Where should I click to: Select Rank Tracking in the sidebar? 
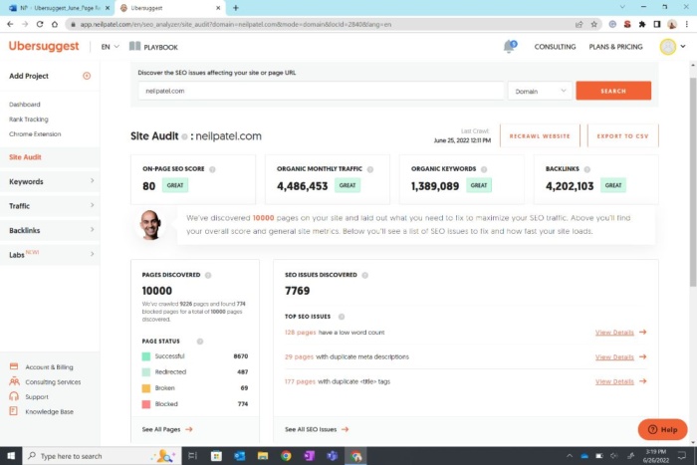[x=29, y=118]
